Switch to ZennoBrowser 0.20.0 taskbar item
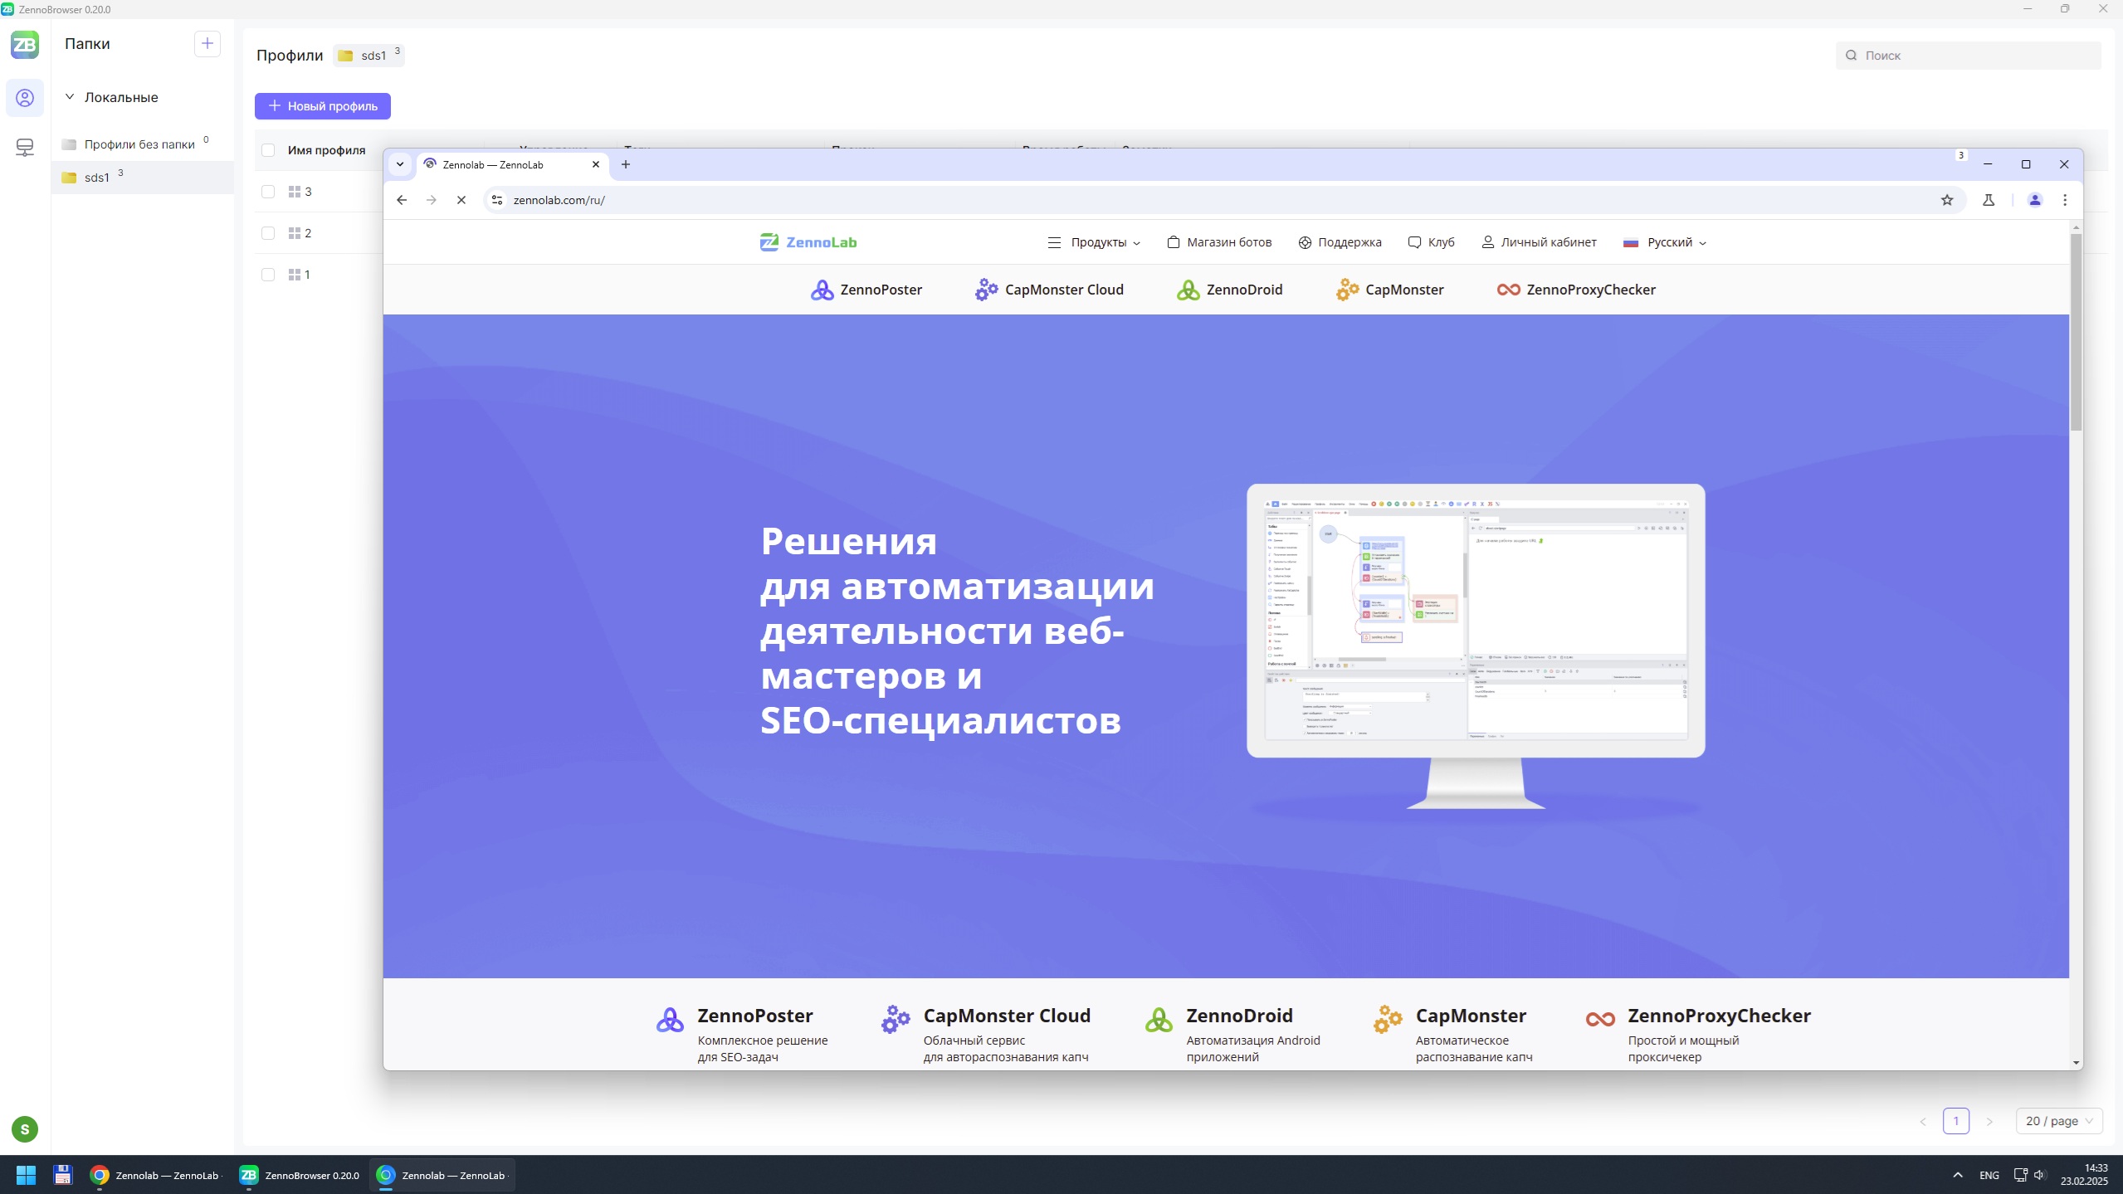Image resolution: width=2123 pixels, height=1194 pixels. coord(300,1175)
